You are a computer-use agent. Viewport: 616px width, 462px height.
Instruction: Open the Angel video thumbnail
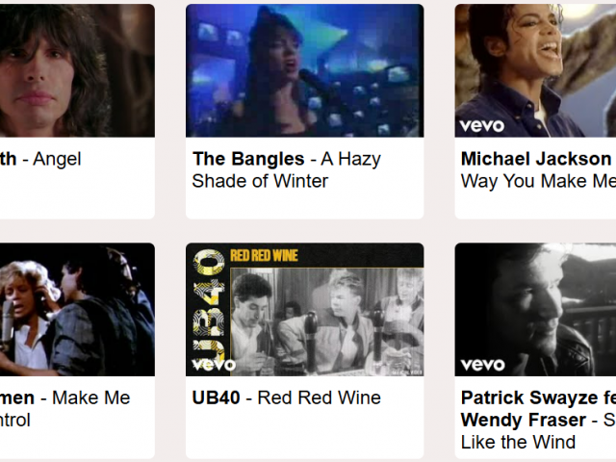(x=77, y=70)
